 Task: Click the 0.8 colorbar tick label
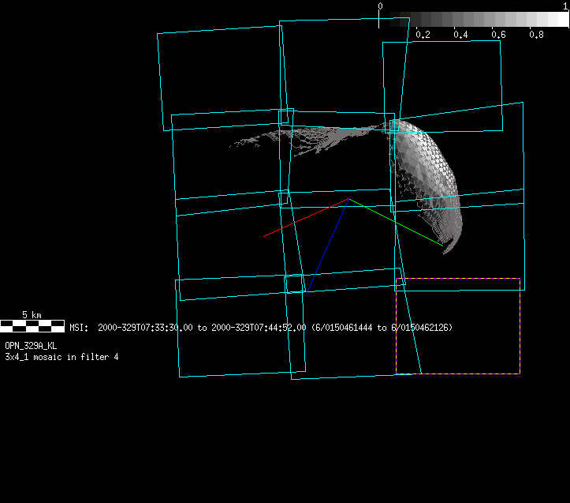click(x=536, y=35)
